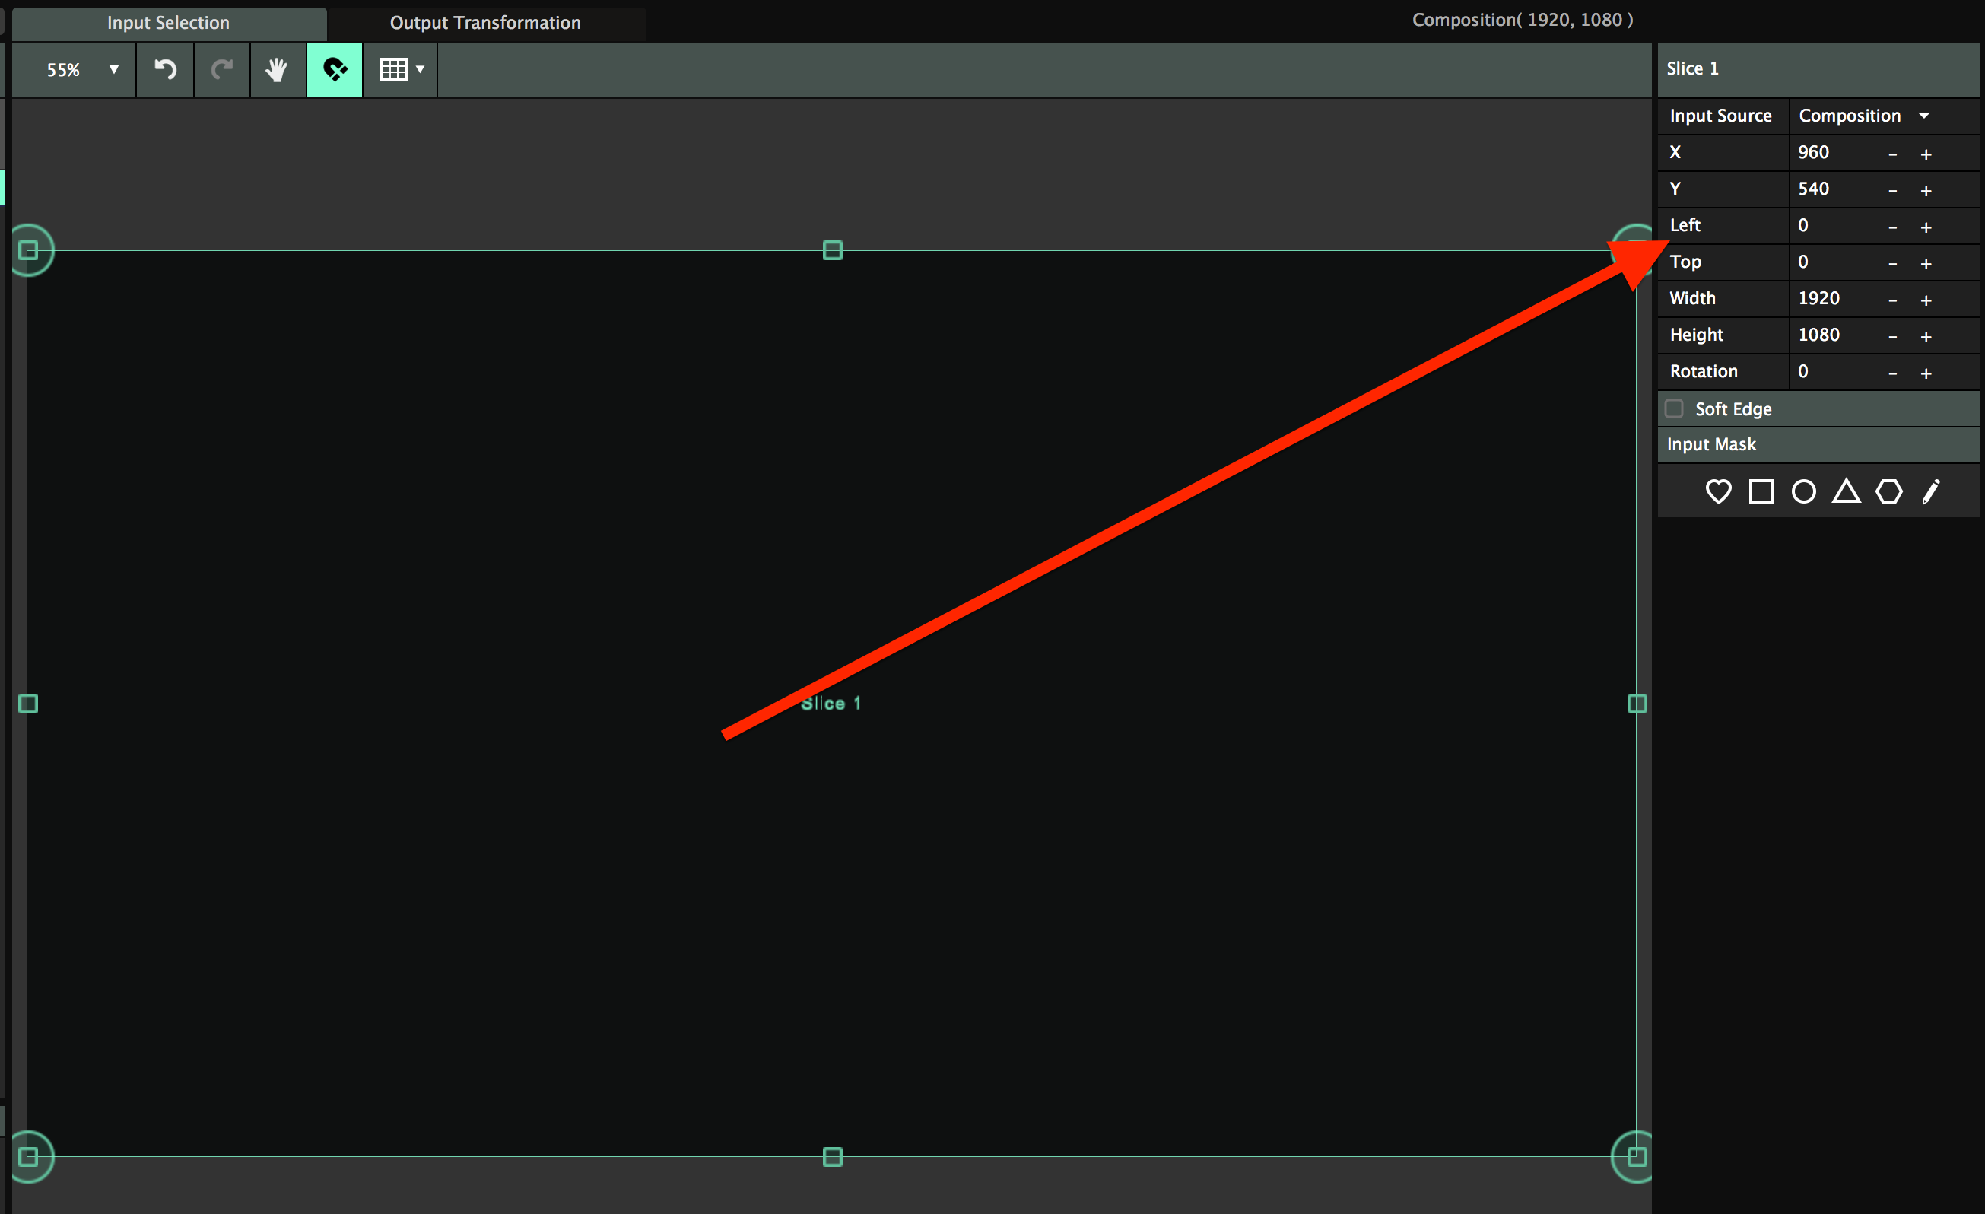
Task: Click the undo arrow icon
Action: (165, 70)
